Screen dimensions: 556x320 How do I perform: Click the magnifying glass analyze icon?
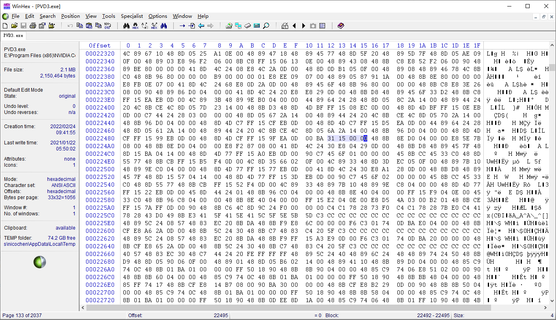pyautogui.click(x=266, y=26)
